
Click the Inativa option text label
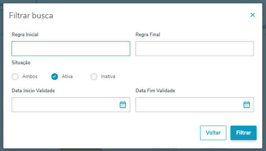tap(108, 77)
